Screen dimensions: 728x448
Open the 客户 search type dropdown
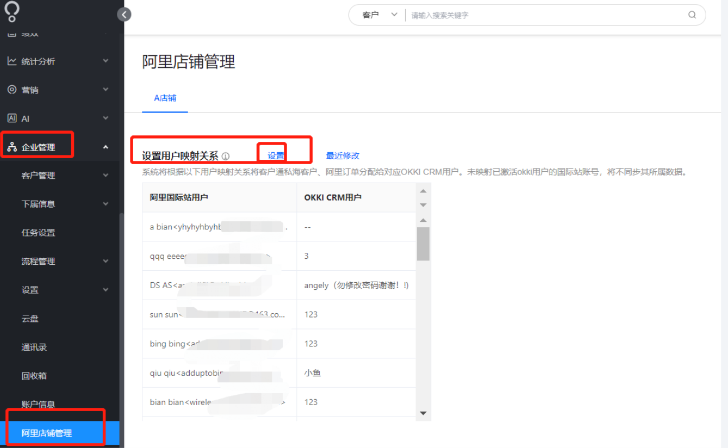[380, 15]
